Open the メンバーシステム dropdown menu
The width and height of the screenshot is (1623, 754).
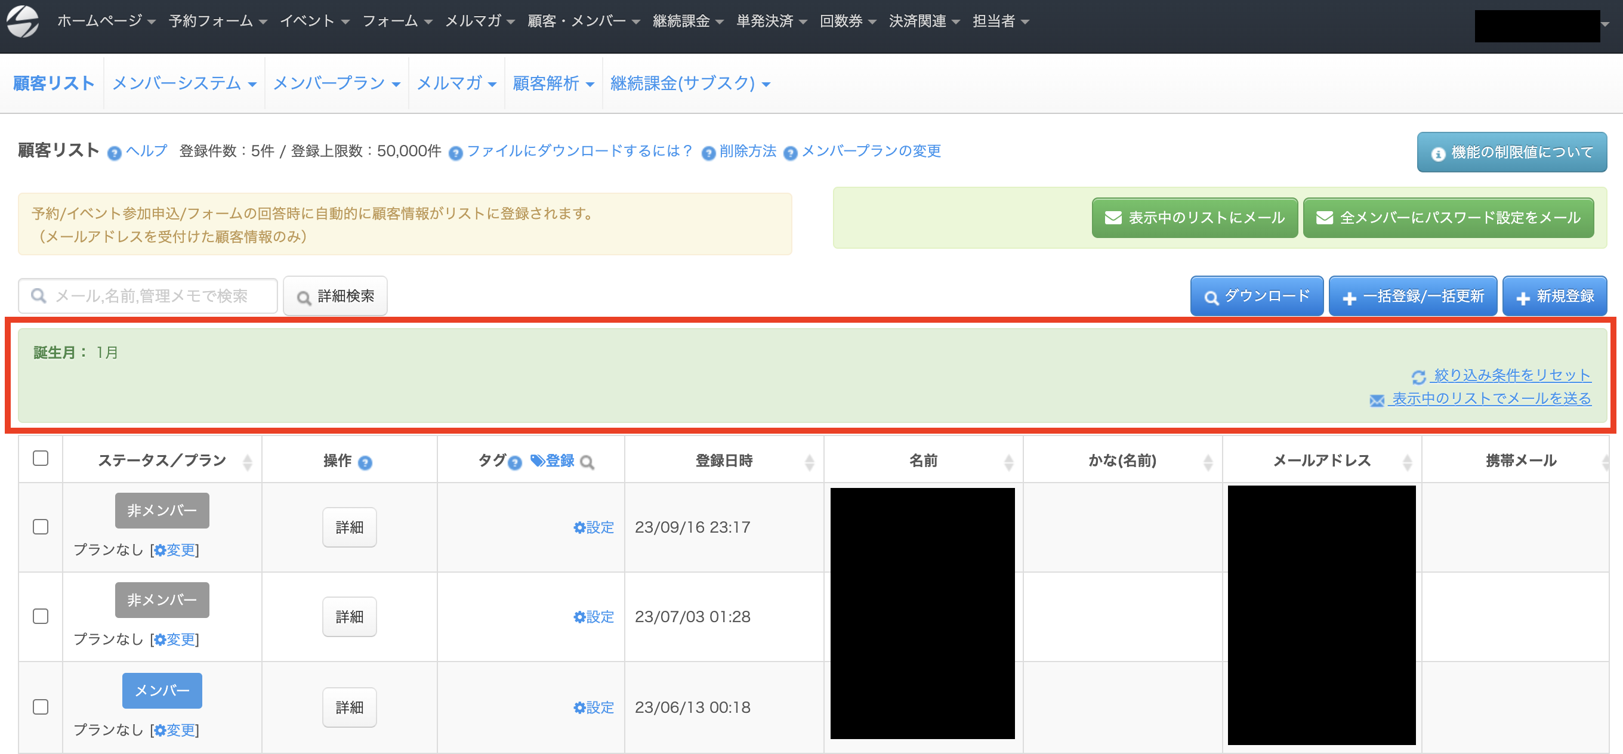(x=184, y=83)
